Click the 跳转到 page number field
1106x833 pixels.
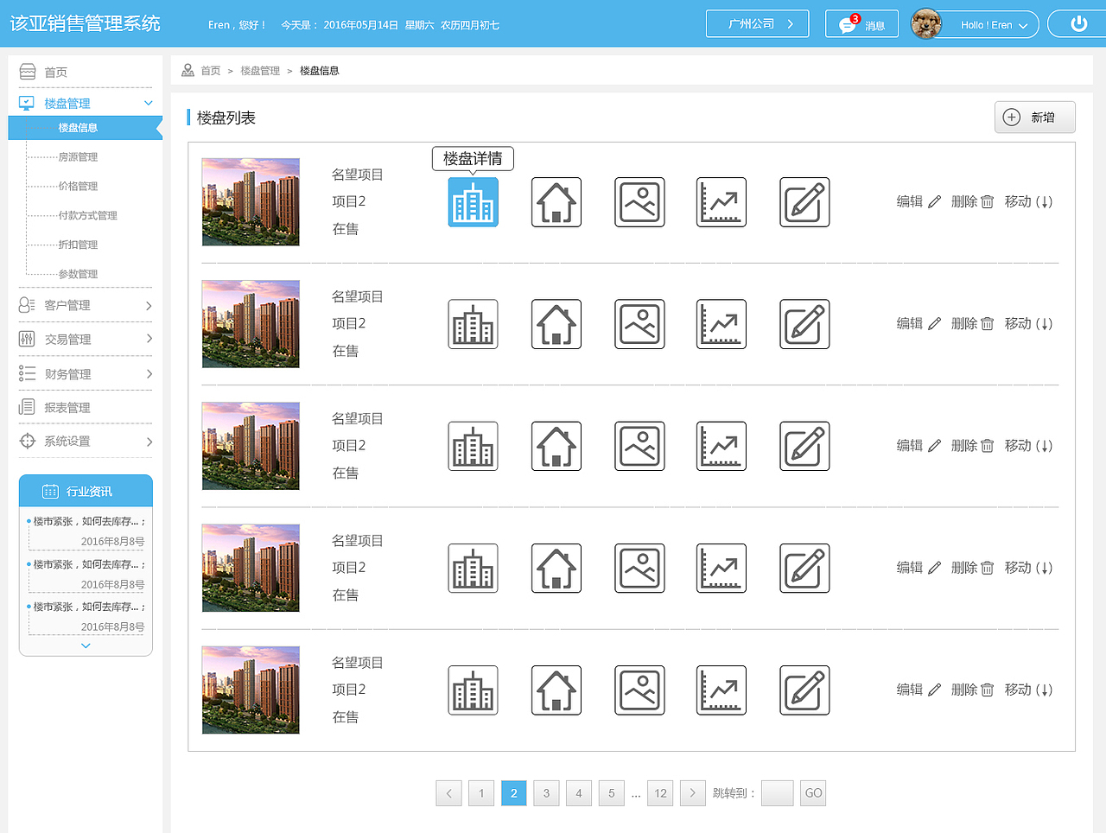(778, 793)
